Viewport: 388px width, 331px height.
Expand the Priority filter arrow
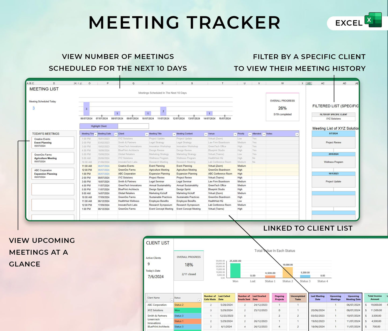[250, 134]
